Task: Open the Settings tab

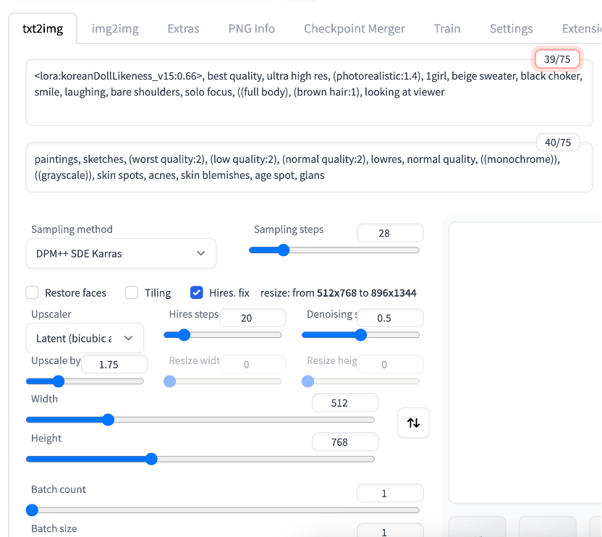Action: point(511,29)
